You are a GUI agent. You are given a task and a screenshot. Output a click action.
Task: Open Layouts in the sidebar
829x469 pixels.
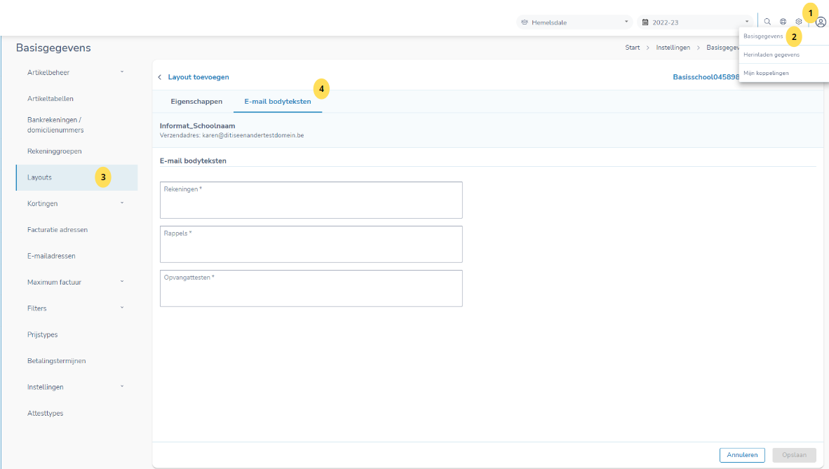pos(40,177)
